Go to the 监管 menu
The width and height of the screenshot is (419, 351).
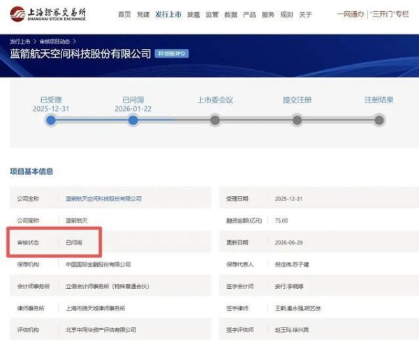(212, 15)
